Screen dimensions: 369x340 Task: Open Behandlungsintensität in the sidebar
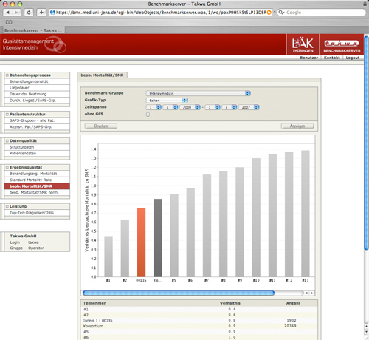tap(37, 81)
